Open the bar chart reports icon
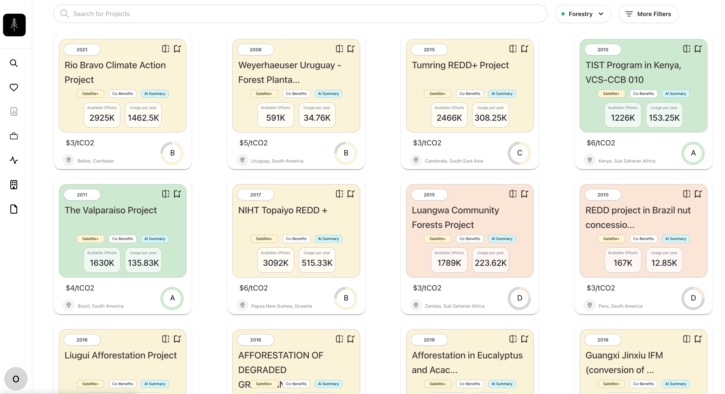This screenshot has height=394, width=725. (14, 112)
